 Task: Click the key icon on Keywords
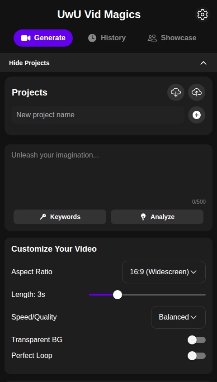[43, 217]
